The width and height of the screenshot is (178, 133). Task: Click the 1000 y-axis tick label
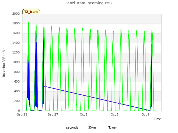(16, 62)
